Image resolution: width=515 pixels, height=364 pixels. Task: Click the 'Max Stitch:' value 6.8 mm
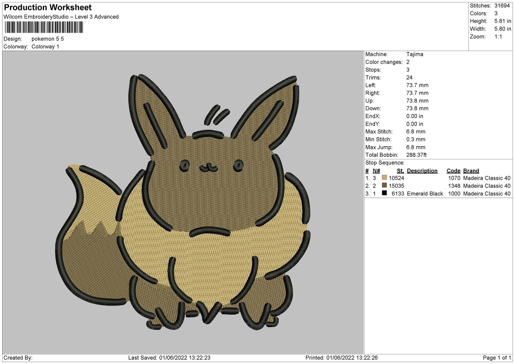tap(416, 132)
